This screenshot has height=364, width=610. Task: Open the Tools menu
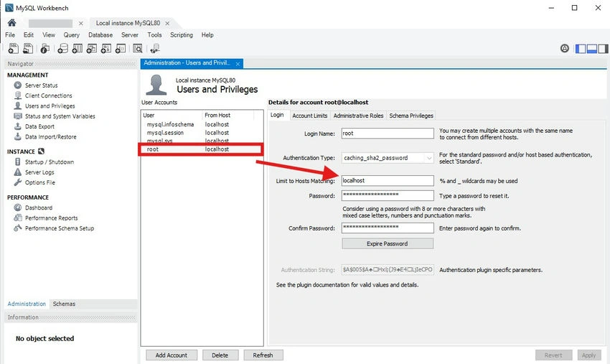pyautogui.click(x=154, y=34)
